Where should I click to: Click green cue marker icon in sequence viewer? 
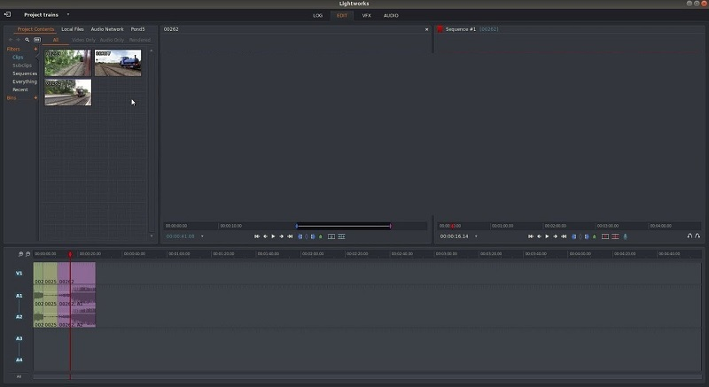(x=594, y=236)
